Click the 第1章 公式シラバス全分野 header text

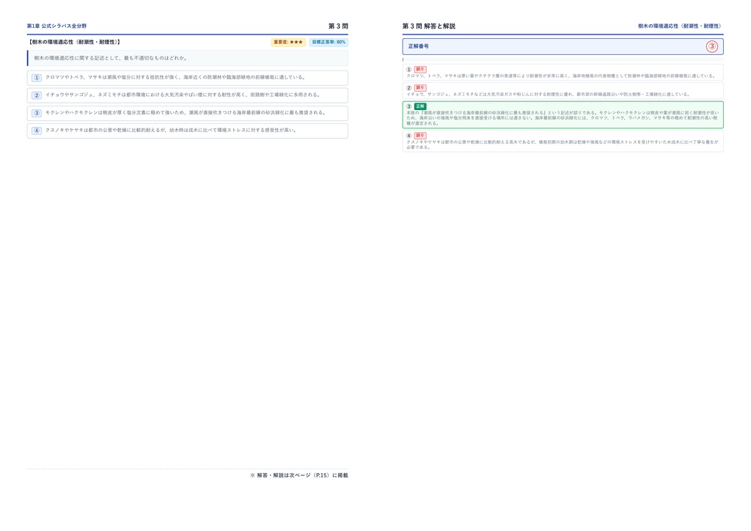click(x=56, y=26)
